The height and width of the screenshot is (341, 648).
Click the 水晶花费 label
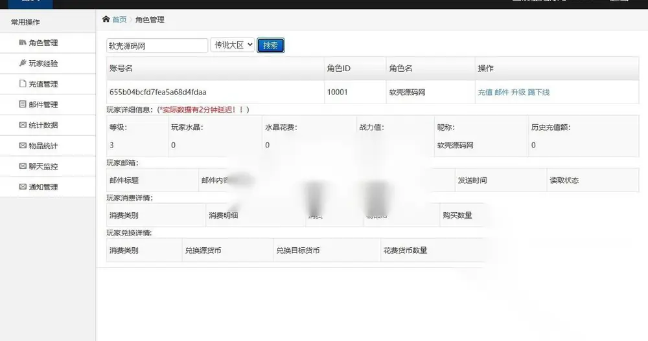click(281, 127)
